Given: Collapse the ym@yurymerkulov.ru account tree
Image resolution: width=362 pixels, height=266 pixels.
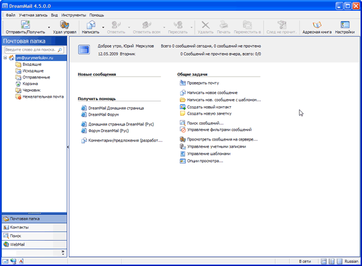Looking at the screenshot, I should coord(5,57).
